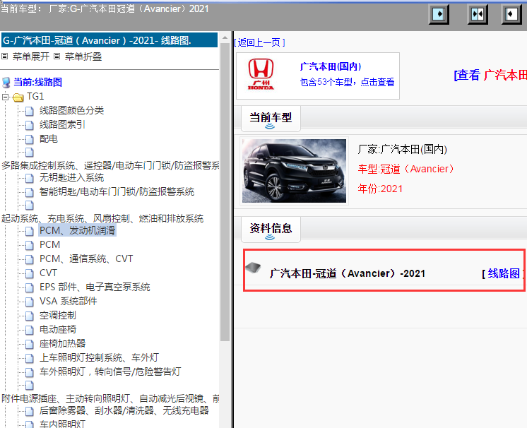Open 附件电源插座、主动转向照明灯 entry
527x428 pixels.
coord(110,398)
